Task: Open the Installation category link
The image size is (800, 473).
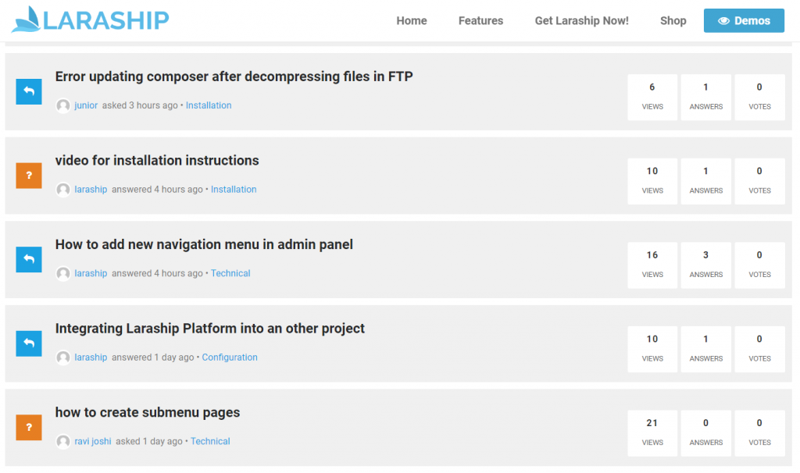Action: [209, 105]
